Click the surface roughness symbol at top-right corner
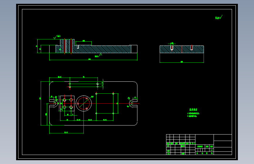Image resolution: width=254 pixels, height=164 pixels. tap(219, 17)
